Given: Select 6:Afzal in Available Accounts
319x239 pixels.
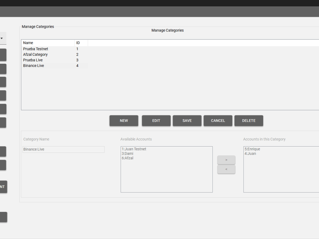Looking at the screenshot, I should click(127, 158).
